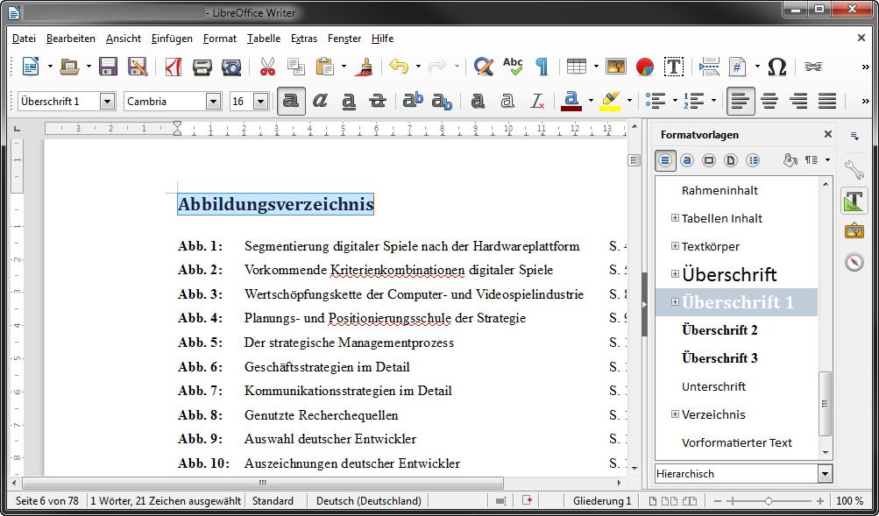The width and height of the screenshot is (879, 516).
Task: Open the font size dropdown showing 16
Action: pyautogui.click(x=259, y=101)
